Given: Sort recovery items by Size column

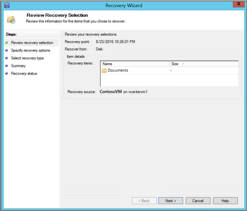Looking at the screenshot, I should [x=204, y=64].
